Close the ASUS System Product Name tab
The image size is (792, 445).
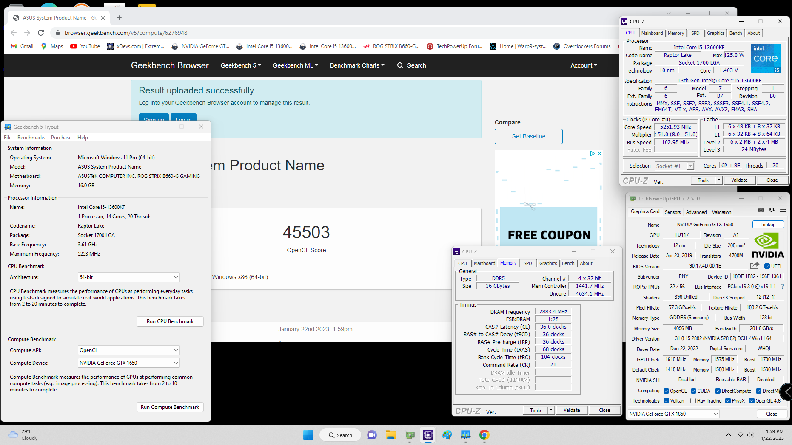click(103, 18)
